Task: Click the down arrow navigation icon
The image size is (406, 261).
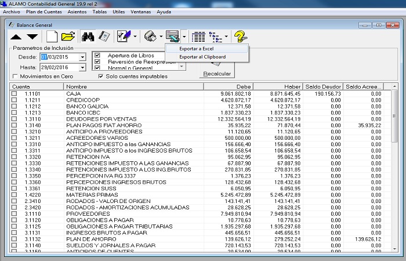Action: point(32,37)
